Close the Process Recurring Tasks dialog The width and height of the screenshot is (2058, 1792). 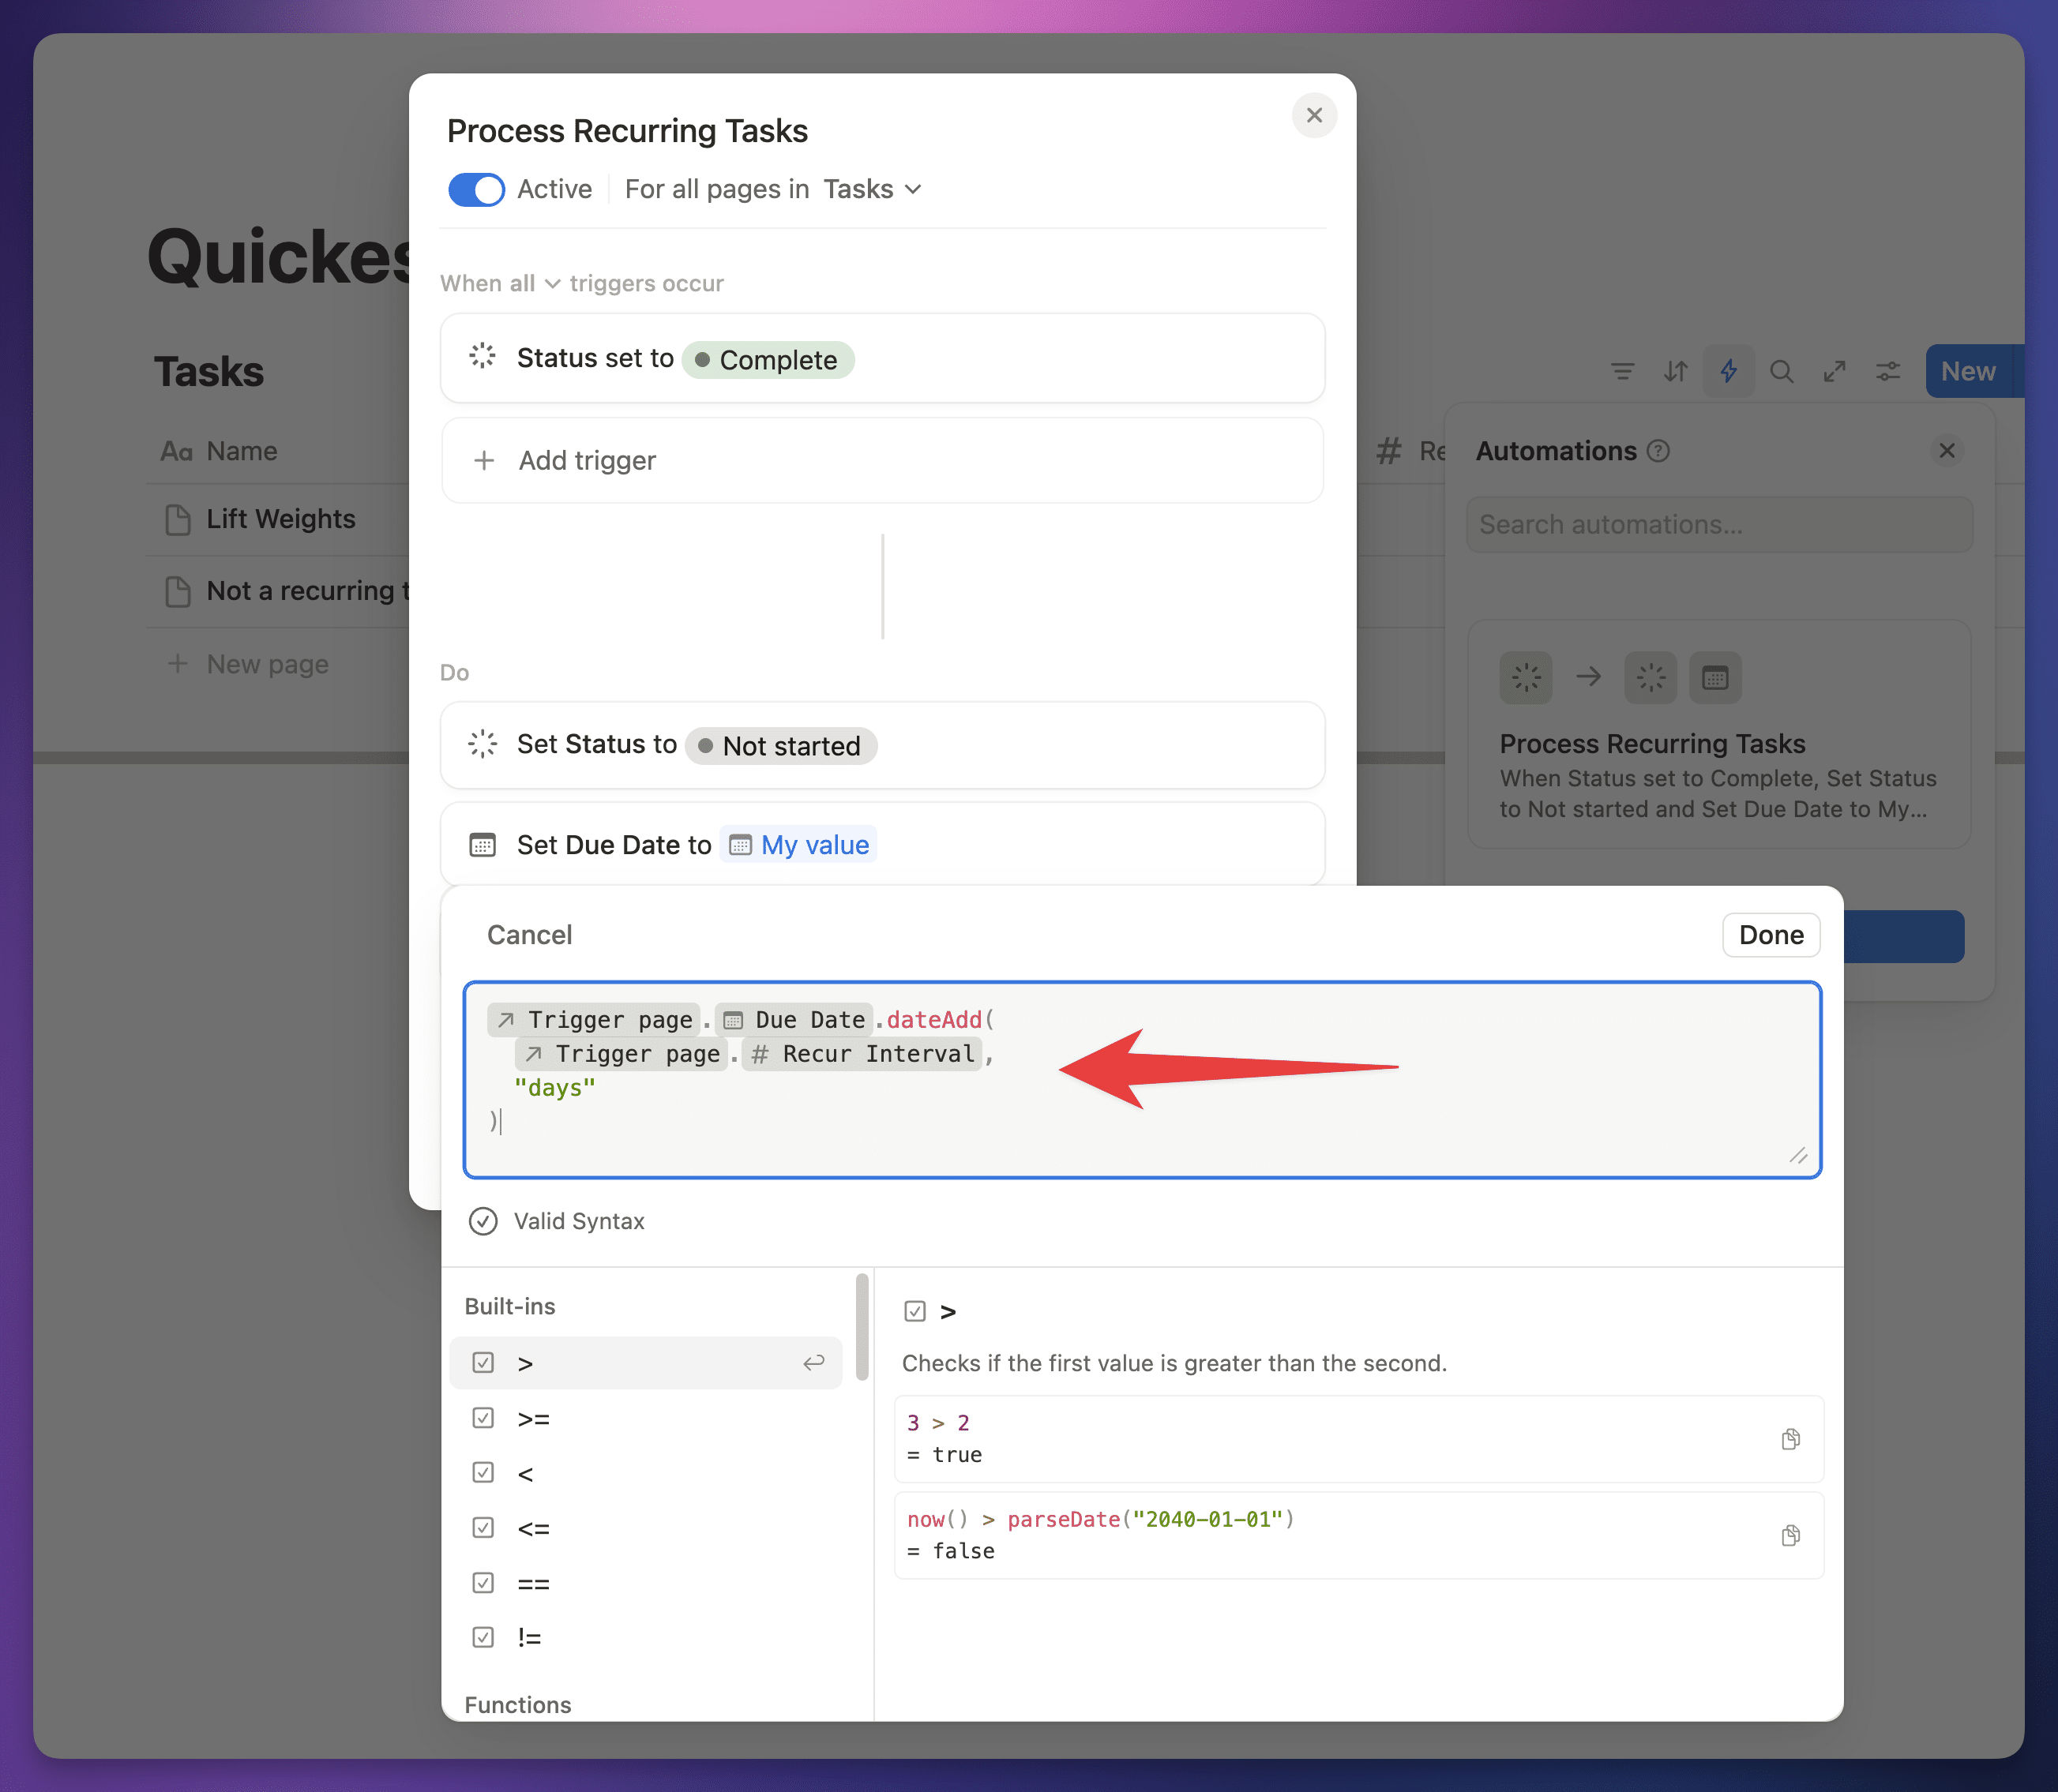[1313, 116]
